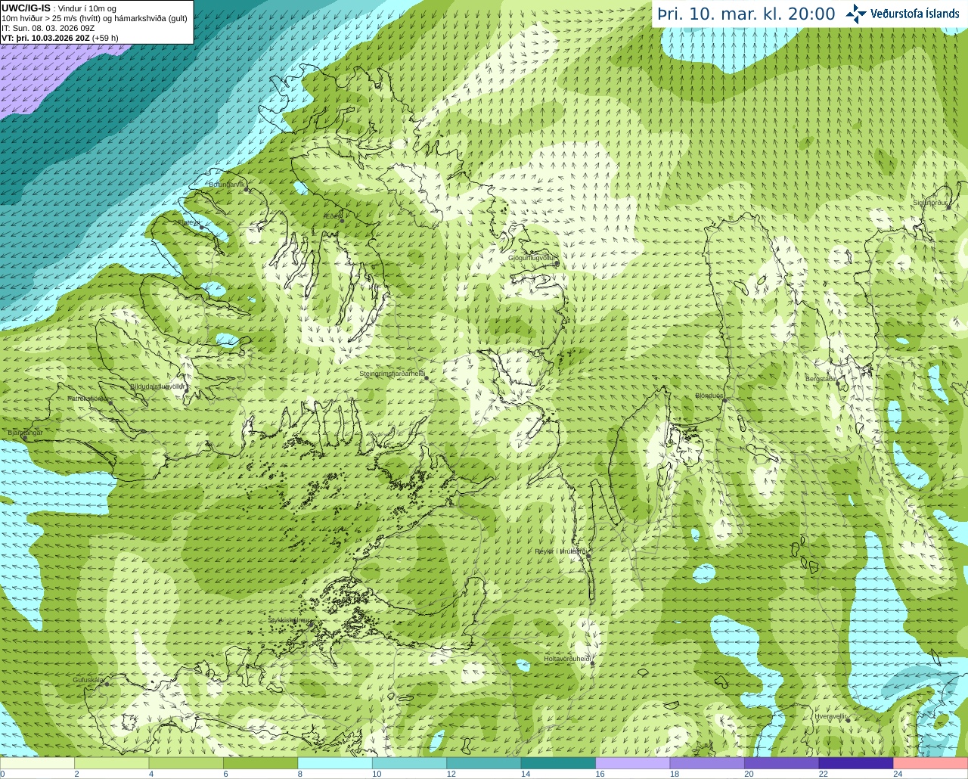
Task: Click the VT: þri. 10.03.2026 20Z line
Action: pos(60,38)
